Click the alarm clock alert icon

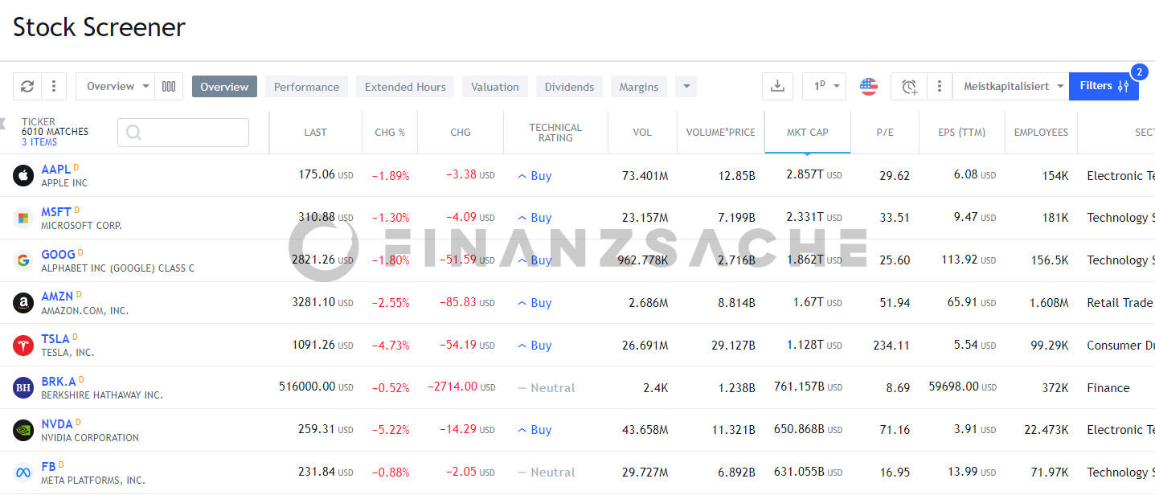click(909, 87)
